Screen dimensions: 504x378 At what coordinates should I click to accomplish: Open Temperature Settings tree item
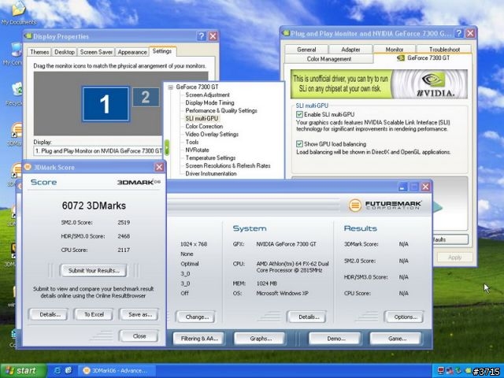(210, 157)
